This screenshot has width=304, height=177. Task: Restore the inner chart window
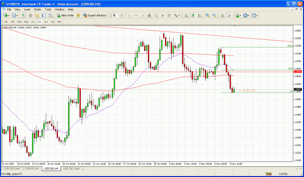297,9
